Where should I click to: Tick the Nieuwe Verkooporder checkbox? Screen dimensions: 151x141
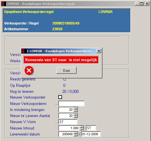[x=60, y=97]
